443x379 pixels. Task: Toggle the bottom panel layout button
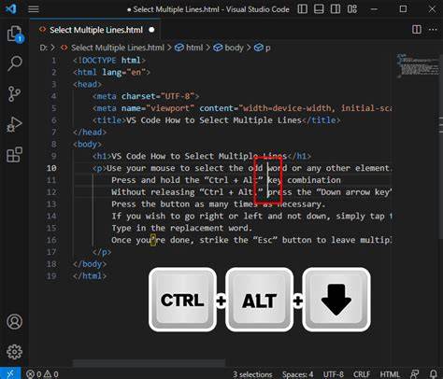point(319,9)
